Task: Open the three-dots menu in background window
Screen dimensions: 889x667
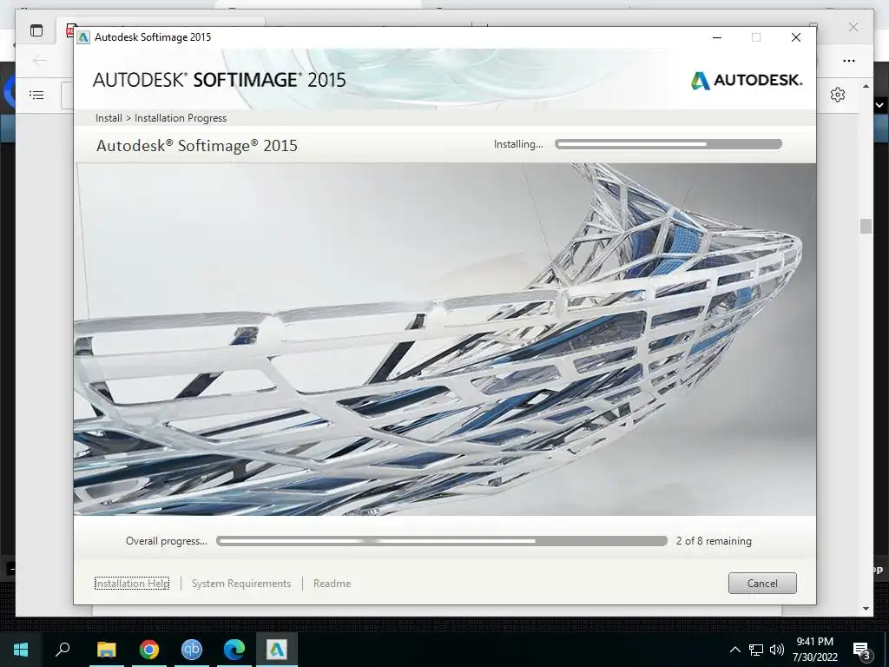Action: click(x=849, y=61)
